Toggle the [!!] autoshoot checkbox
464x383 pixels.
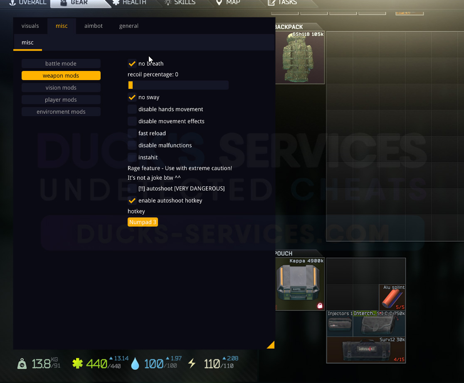(132, 188)
